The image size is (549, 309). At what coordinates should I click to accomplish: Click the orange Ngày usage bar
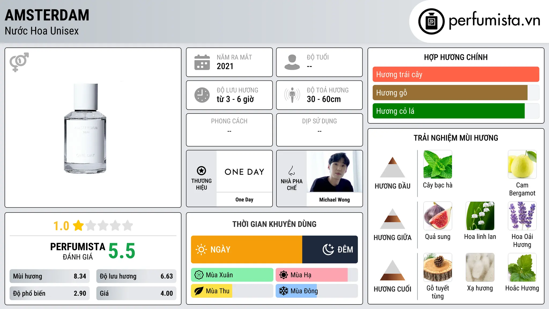[x=247, y=249]
